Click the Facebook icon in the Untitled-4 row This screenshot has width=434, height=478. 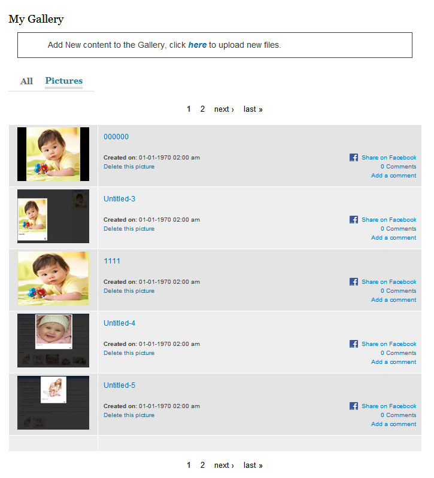(x=354, y=344)
